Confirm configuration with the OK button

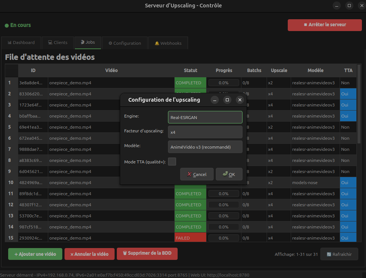[229, 174]
